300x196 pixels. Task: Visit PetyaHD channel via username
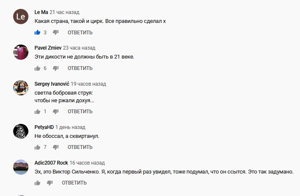tap(44, 127)
